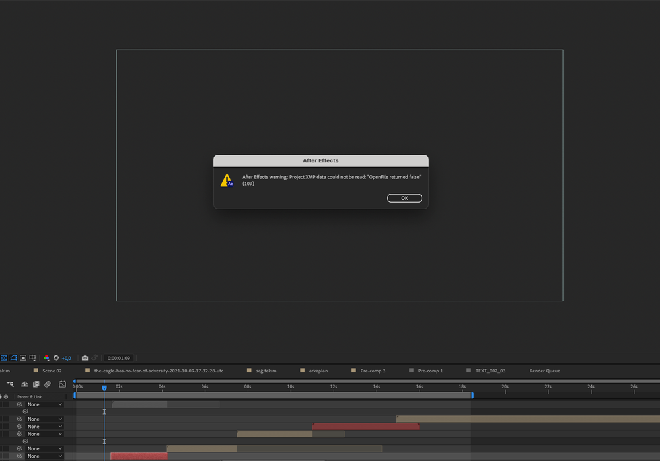This screenshot has height=461, width=660.
Task: Click the arkaplan tab label color square
Action: point(302,370)
